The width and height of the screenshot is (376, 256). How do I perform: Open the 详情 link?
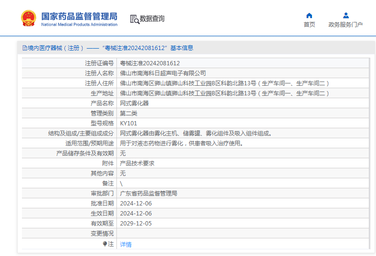tap(125, 244)
